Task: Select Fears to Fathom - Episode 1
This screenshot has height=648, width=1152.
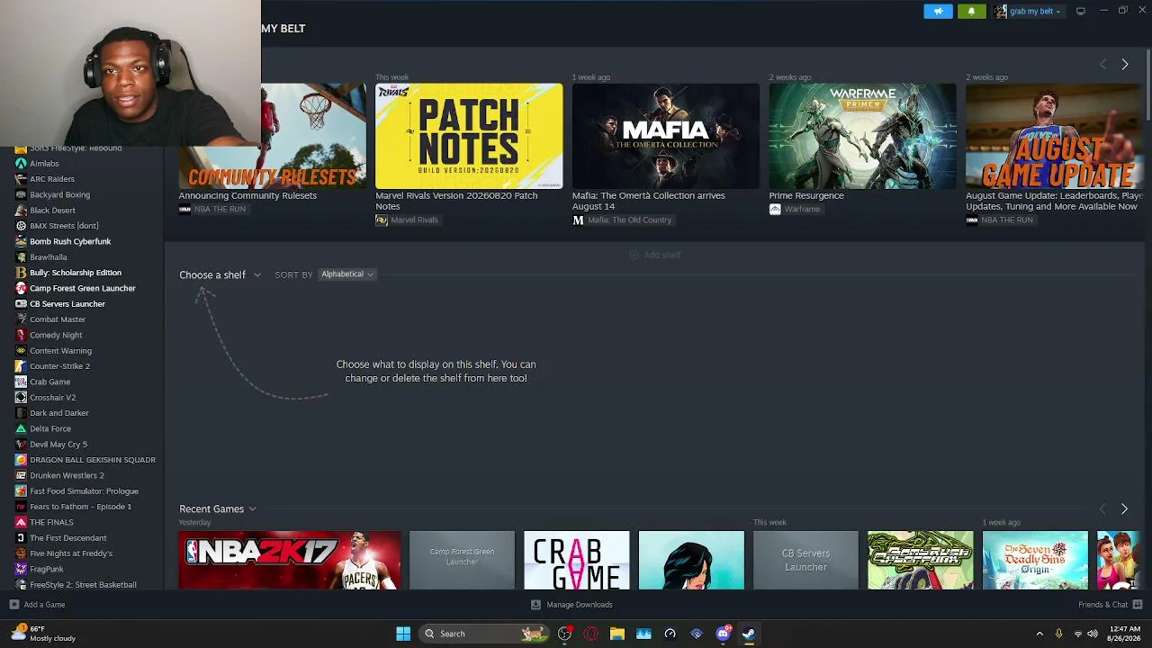Action: pos(82,507)
